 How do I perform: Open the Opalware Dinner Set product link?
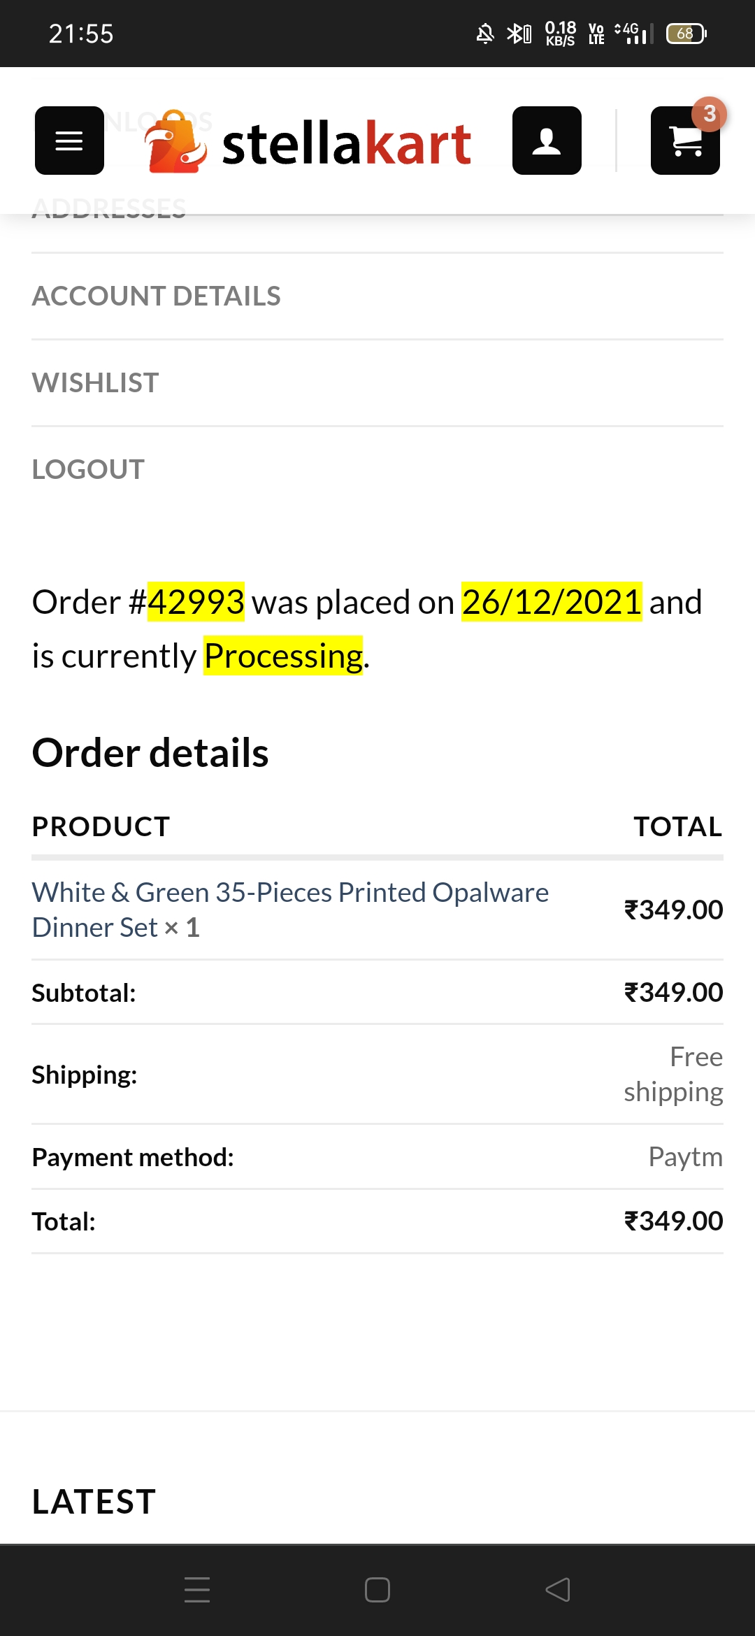pos(290,910)
